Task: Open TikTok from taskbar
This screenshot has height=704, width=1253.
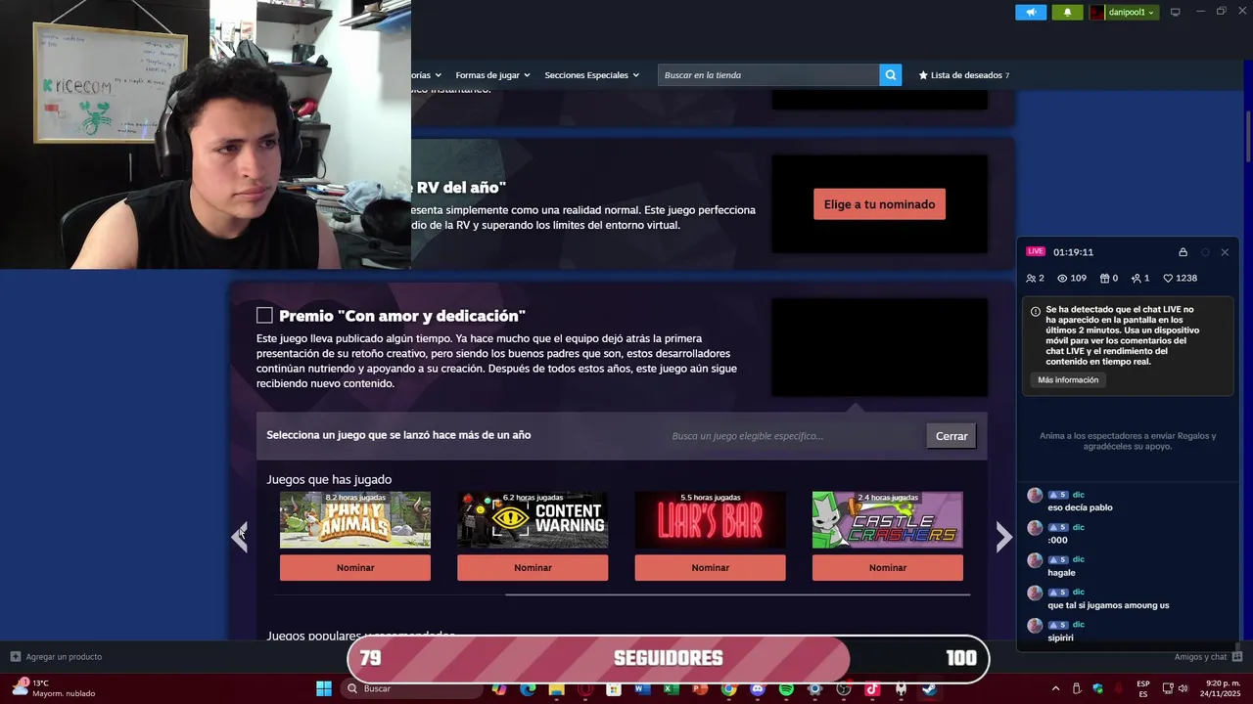Action: [x=871, y=688]
